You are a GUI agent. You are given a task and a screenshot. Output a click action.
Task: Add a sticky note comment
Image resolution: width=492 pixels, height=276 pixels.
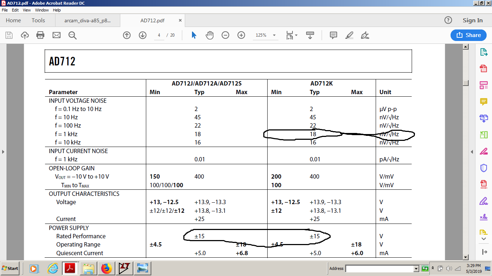point(334,35)
